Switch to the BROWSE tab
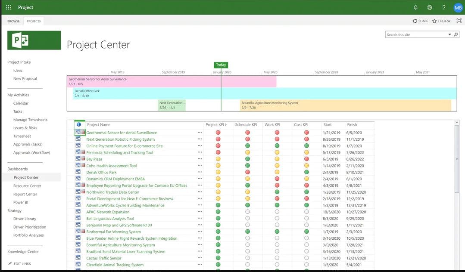The height and width of the screenshot is (272, 465). (x=13, y=21)
